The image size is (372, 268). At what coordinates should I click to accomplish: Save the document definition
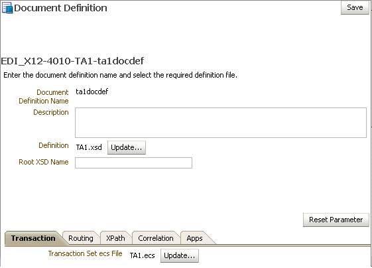[x=355, y=7]
